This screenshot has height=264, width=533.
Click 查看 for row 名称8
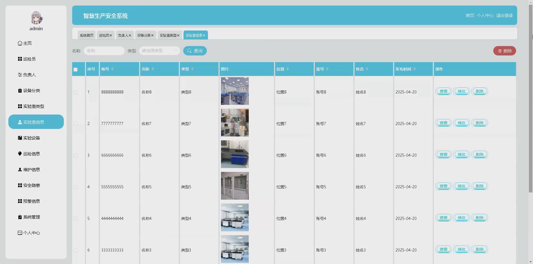tap(444, 91)
